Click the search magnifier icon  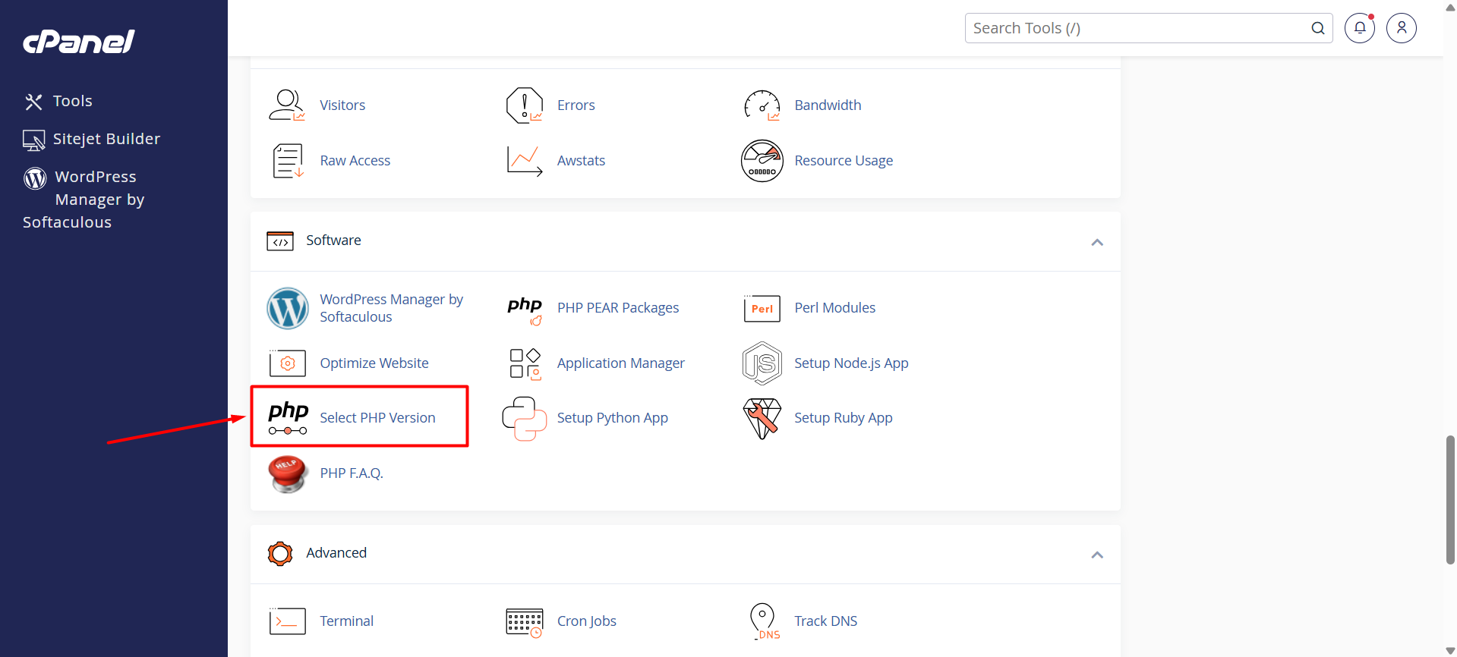[x=1318, y=28]
